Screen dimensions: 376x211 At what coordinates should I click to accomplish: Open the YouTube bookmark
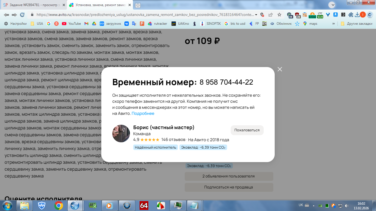click(71, 24)
